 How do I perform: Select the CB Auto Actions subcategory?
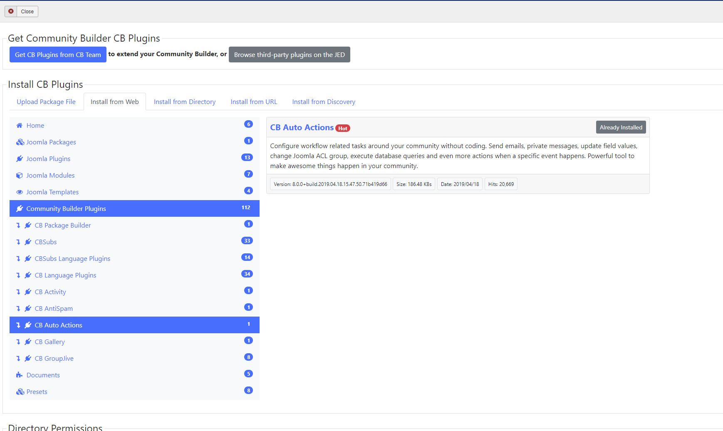click(x=134, y=325)
